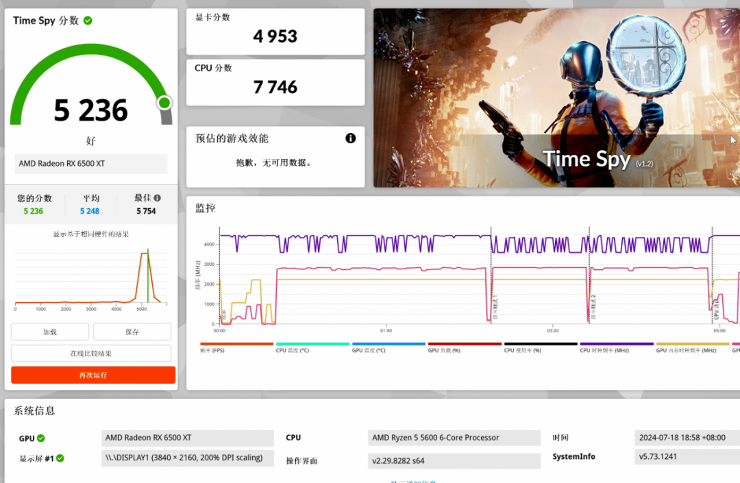Screen dimensions: 740x483
Task: Open 在线比较结果 online comparison
Action: [x=91, y=354]
